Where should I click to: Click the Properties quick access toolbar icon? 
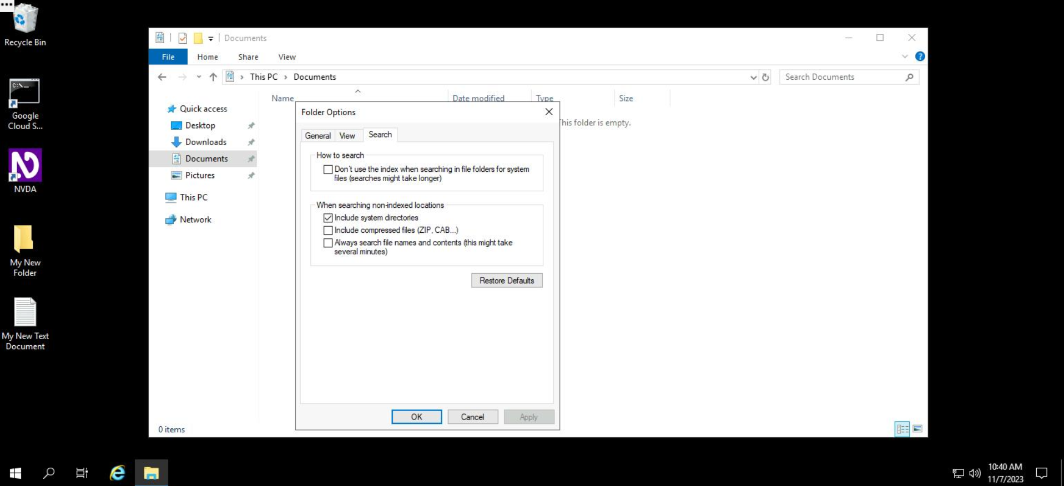pyautogui.click(x=183, y=38)
